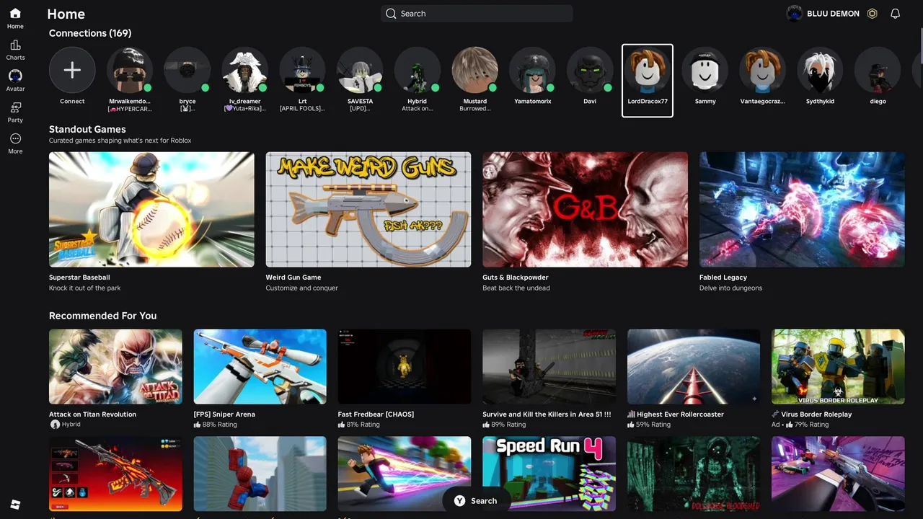Click the Hybrid friend tag under Attack on Titan
923x519 pixels.
coord(65,425)
